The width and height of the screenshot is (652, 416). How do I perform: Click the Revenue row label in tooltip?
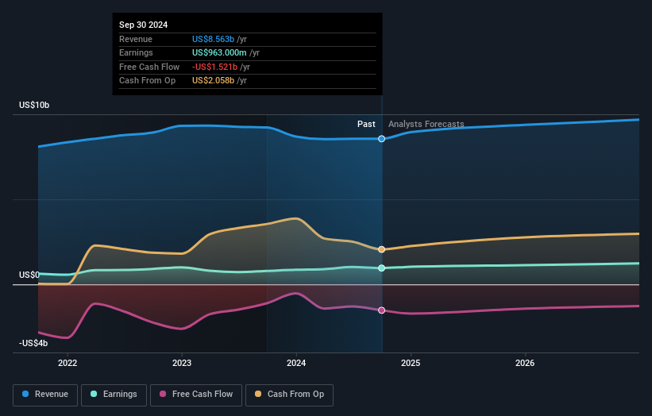click(x=136, y=39)
